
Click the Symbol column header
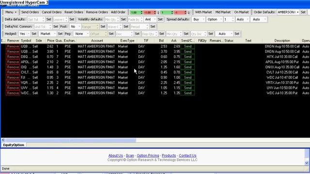(26, 41)
